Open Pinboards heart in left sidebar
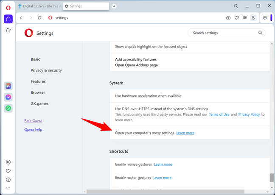 coord(8,171)
